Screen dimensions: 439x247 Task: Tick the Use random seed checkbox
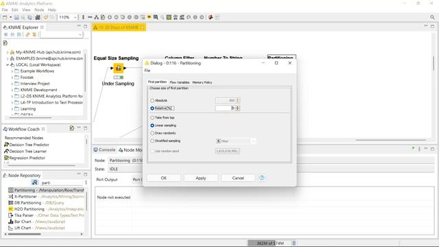coord(152,151)
